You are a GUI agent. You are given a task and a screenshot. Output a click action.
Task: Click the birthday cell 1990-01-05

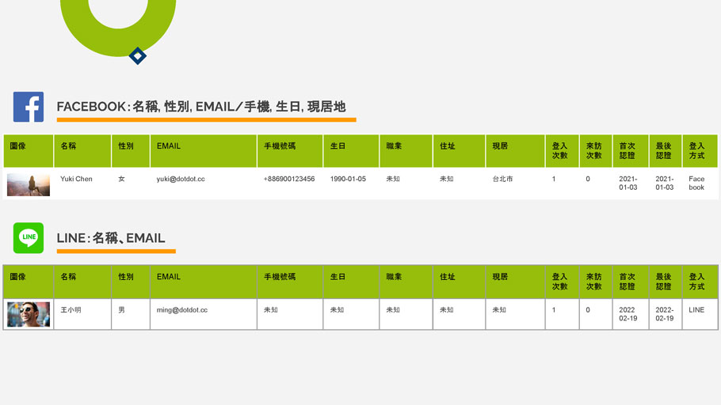[348, 180]
